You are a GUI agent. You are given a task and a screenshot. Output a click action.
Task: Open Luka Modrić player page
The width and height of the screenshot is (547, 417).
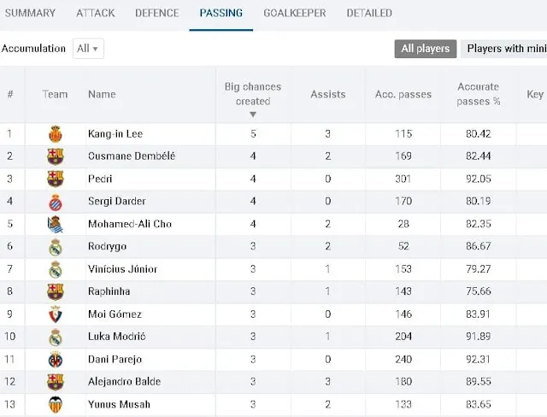coord(117,337)
